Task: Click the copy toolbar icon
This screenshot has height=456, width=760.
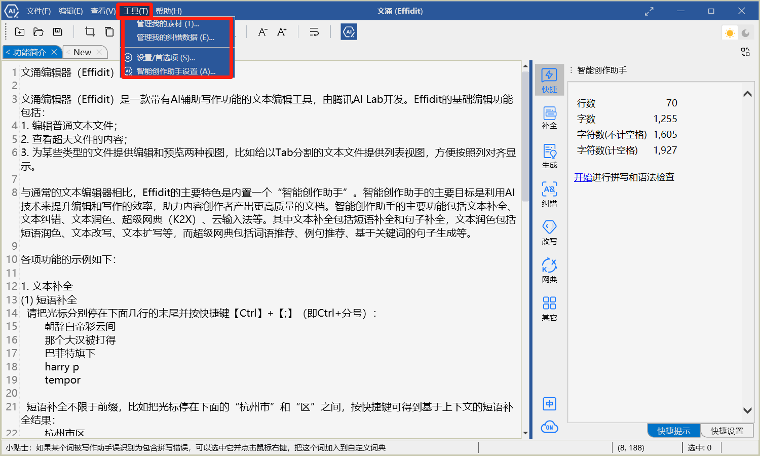Action: tap(109, 32)
